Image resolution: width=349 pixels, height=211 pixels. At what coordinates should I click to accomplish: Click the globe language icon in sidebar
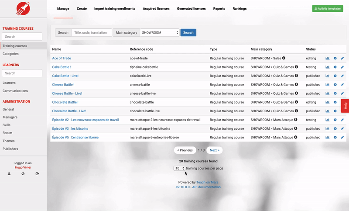(23, 174)
